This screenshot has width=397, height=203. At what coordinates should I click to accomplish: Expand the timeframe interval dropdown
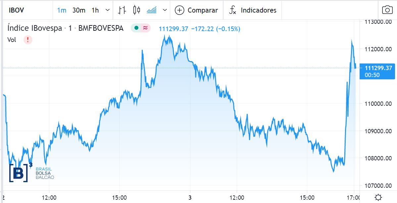(x=107, y=10)
